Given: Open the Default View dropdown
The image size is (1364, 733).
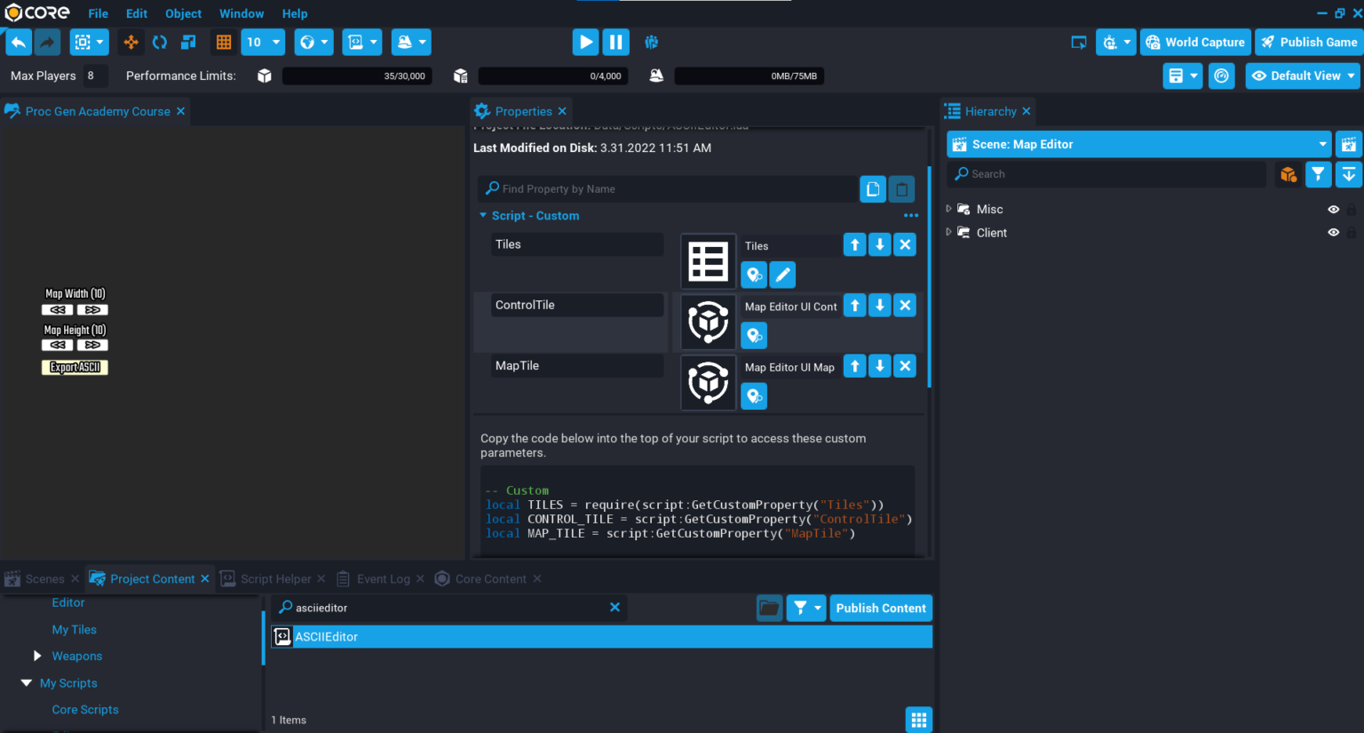Looking at the screenshot, I should [1304, 76].
